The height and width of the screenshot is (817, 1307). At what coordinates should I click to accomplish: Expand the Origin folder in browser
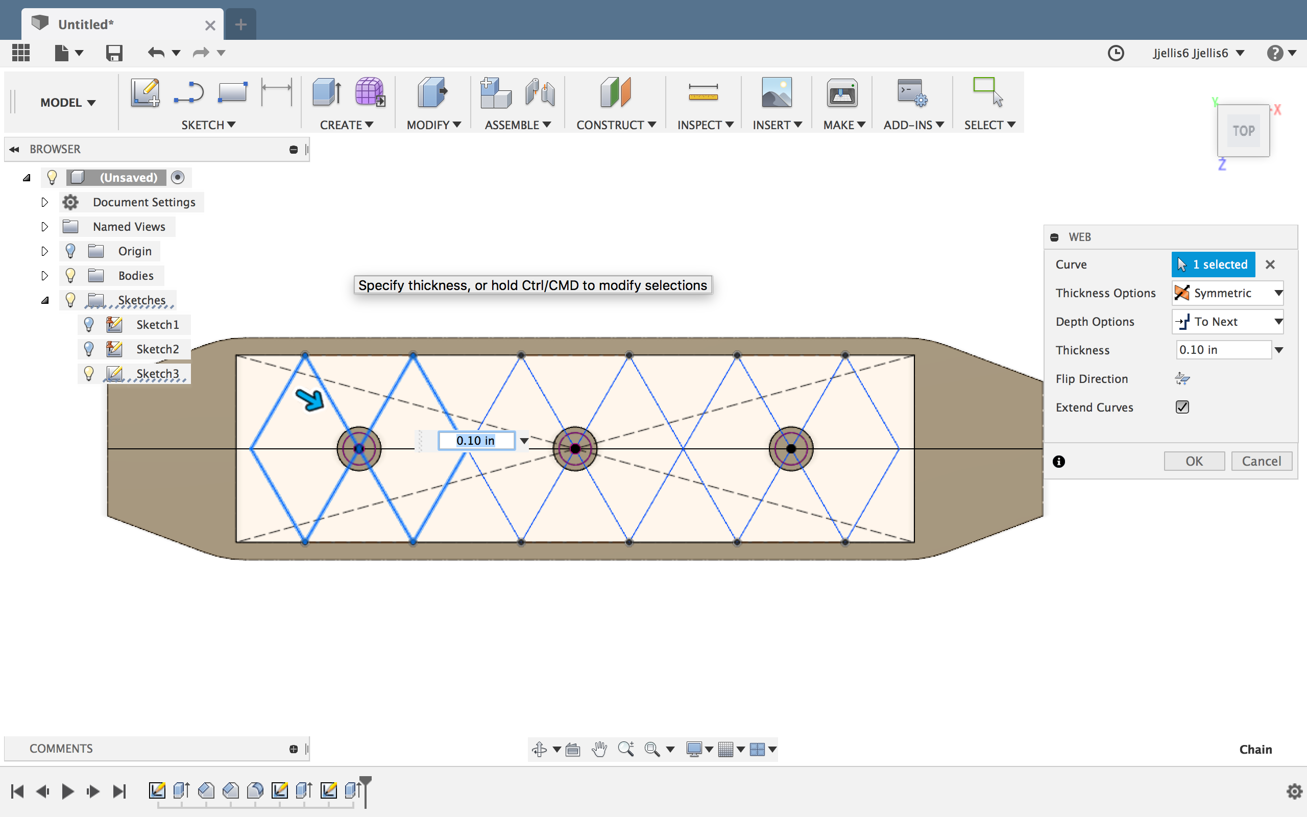[x=45, y=251]
